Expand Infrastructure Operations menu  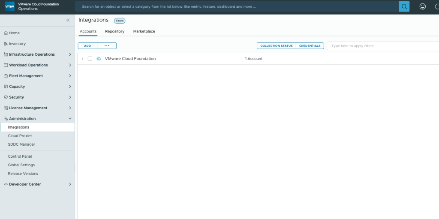[70, 54]
